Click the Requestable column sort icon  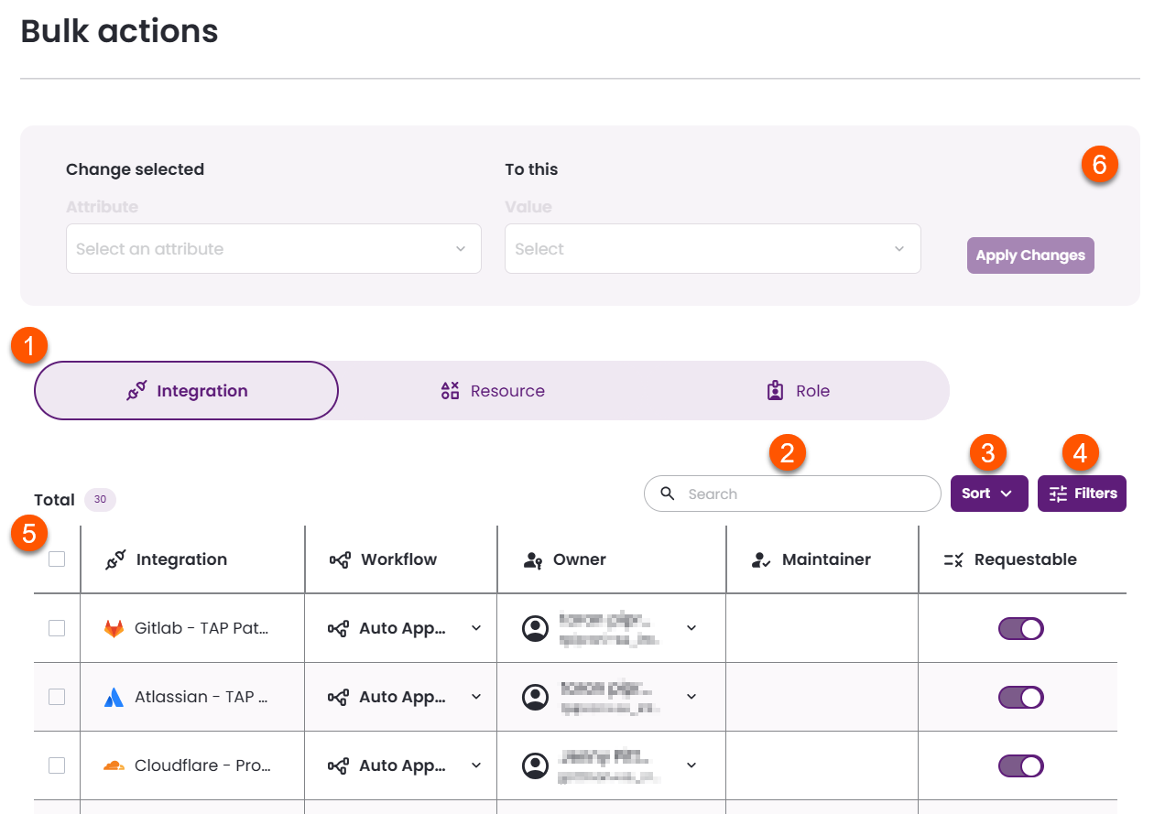[x=953, y=559]
